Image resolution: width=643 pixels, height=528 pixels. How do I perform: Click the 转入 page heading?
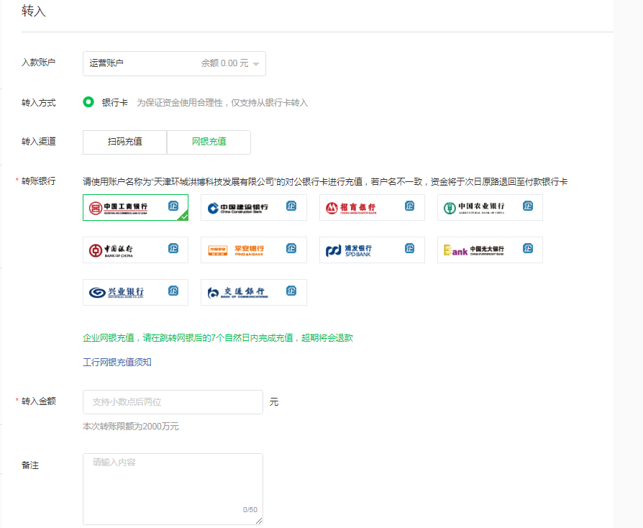34,11
